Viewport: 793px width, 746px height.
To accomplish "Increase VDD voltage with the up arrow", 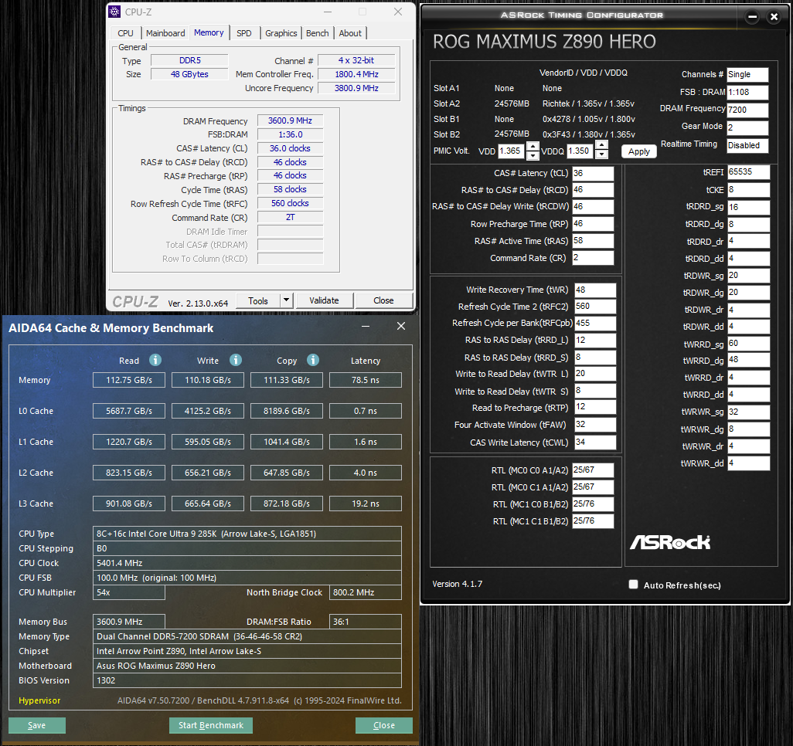I will pos(533,146).
